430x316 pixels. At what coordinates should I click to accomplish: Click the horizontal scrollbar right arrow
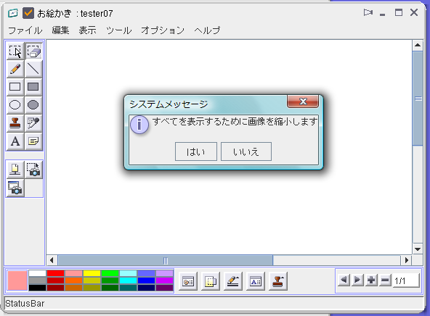coord(407,260)
